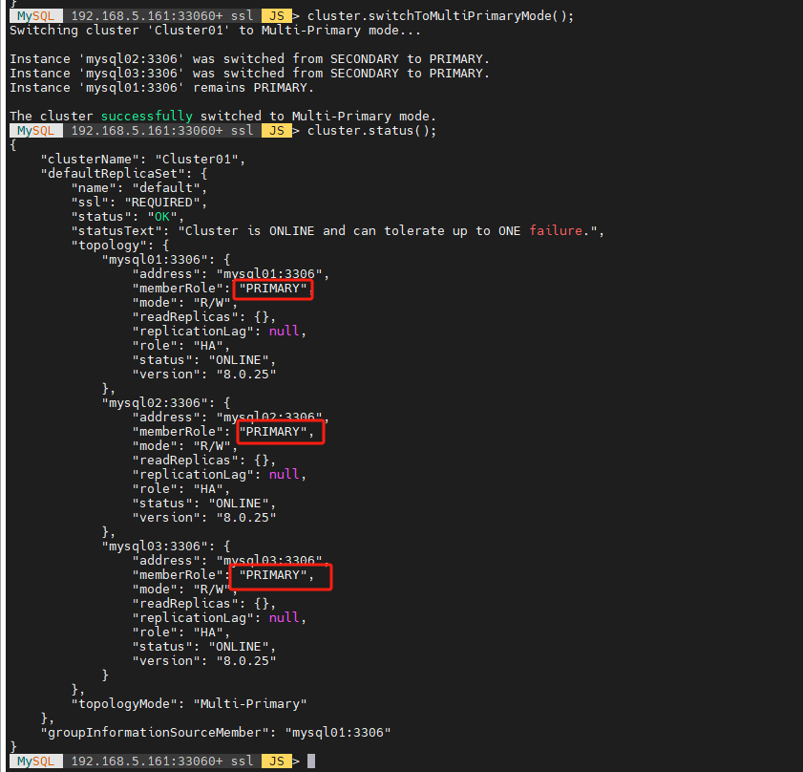Click mysql03's "version": "8.0.25" line

203,661
